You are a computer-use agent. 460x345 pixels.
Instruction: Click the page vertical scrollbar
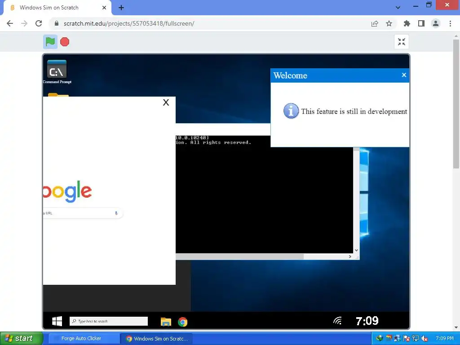click(x=456, y=104)
